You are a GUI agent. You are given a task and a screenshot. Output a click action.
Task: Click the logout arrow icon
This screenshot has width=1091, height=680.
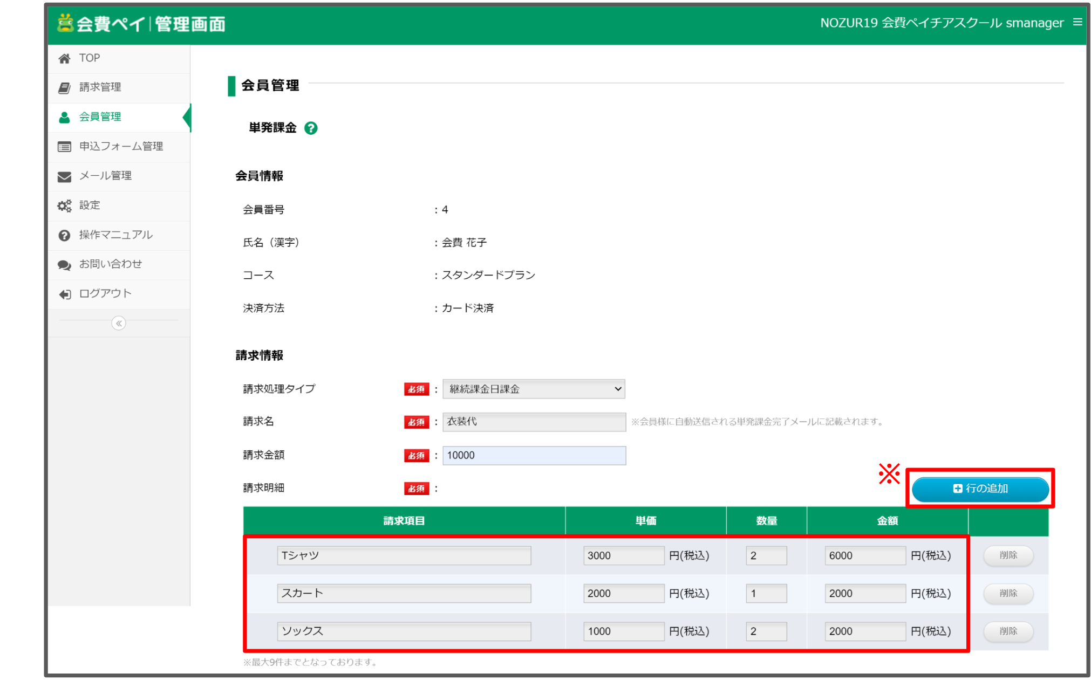click(x=65, y=294)
